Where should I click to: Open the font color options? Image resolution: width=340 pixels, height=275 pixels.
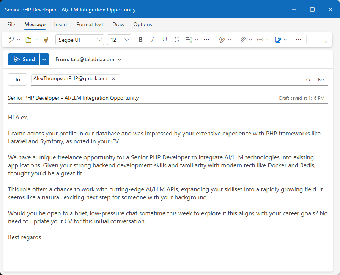click(222, 40)
